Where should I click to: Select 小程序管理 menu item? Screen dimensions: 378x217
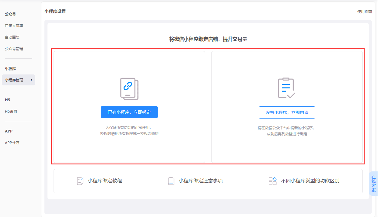(x=14, y=80)
